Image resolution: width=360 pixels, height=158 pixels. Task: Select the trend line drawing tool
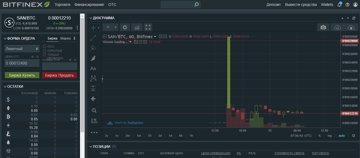93,38
